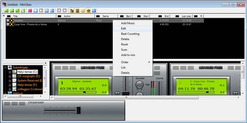Click the yellow list lines toolbar icon

click(77, 10)
